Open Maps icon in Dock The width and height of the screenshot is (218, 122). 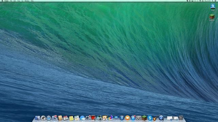point(77,118)
